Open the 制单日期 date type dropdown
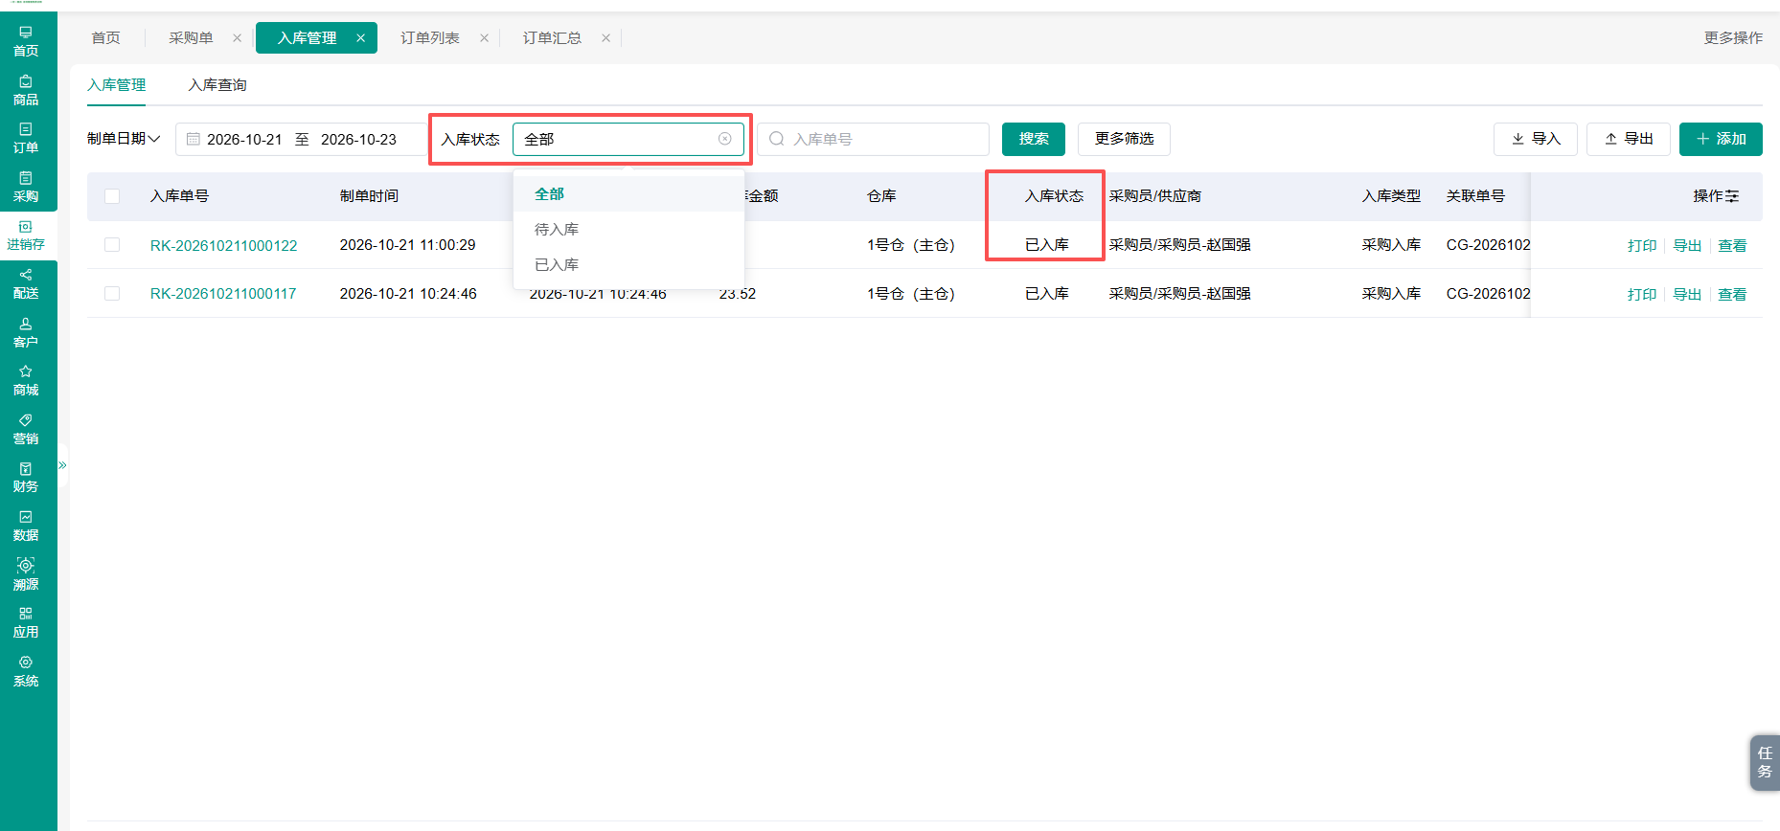 [124, 139]
